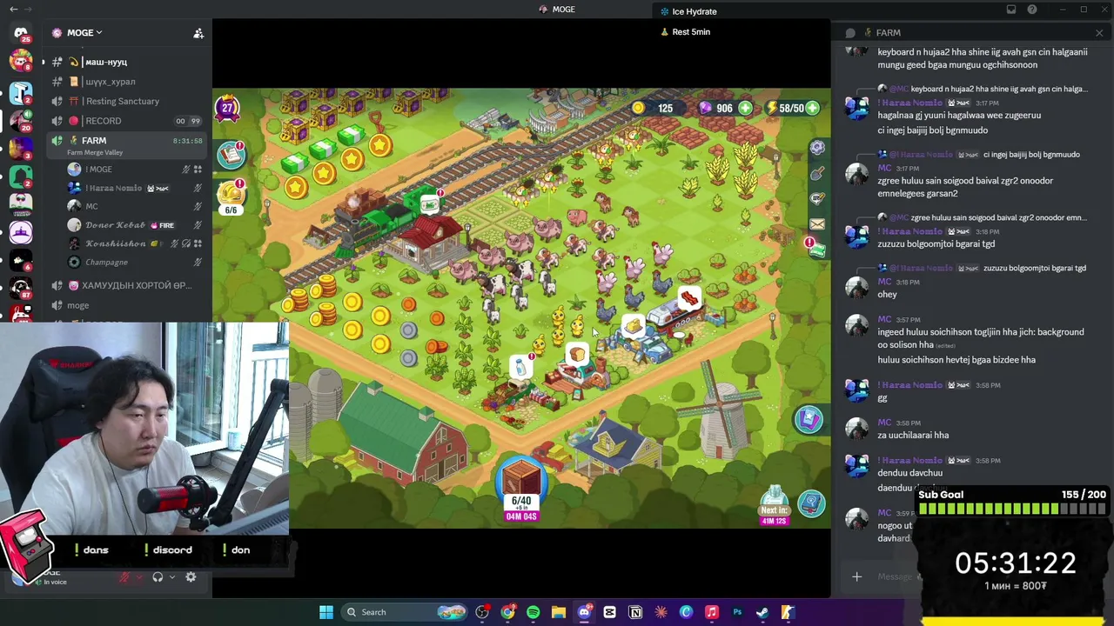Open Spotify from the taskbar
The height and width of the screenshot is (626, 1114).
coord(533,612)
